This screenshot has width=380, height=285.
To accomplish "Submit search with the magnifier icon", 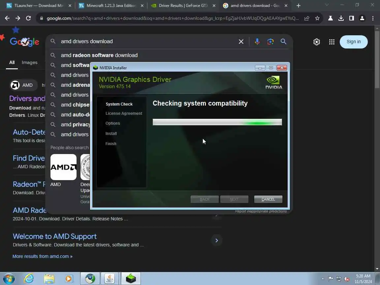I will (x=283, y=42).
